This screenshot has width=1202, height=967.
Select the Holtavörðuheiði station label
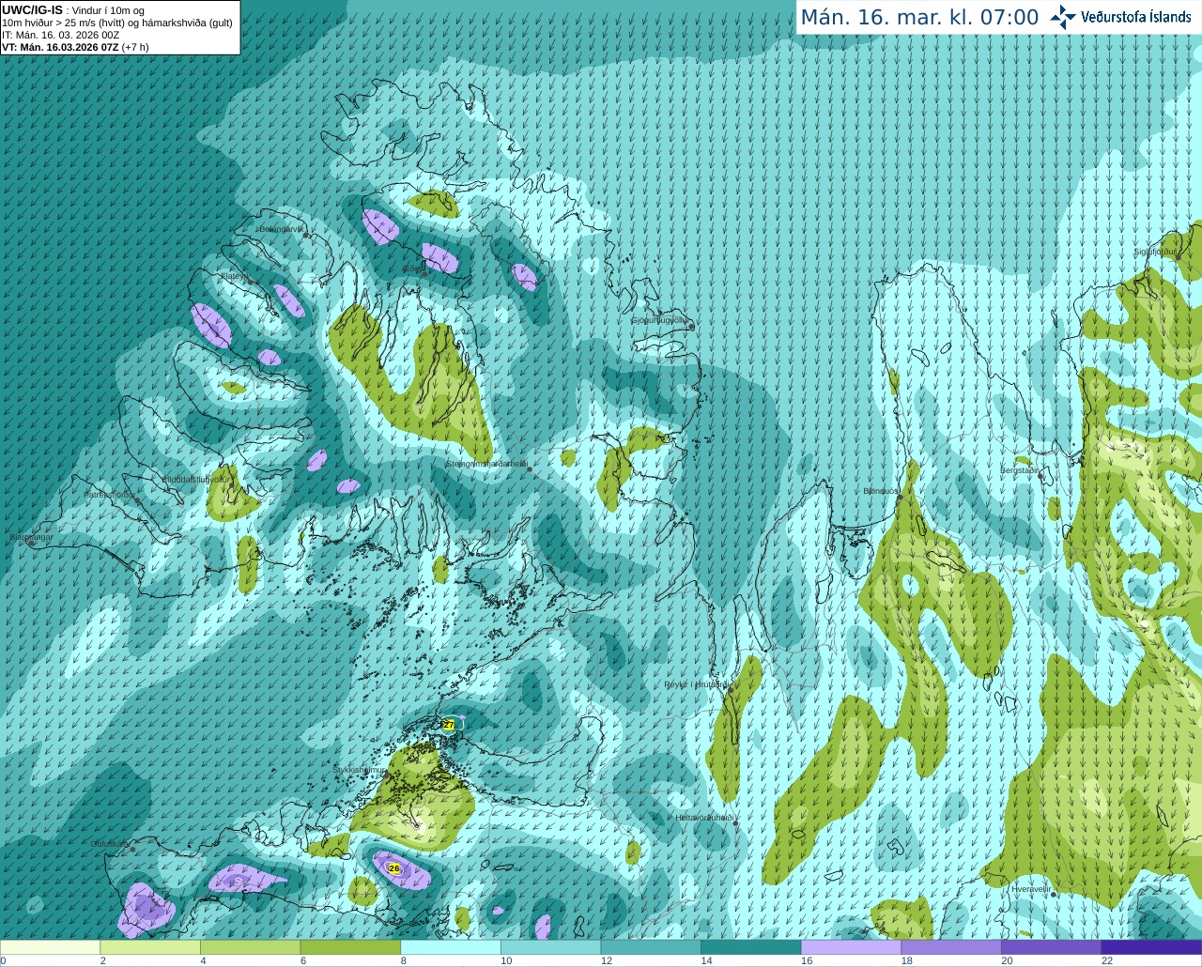(x=704, y=818)
